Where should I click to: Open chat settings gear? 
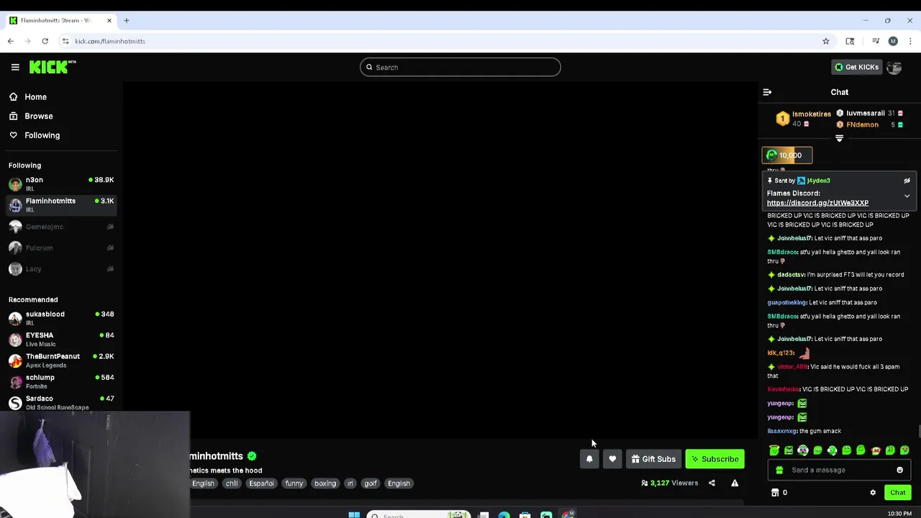(873, 493)
